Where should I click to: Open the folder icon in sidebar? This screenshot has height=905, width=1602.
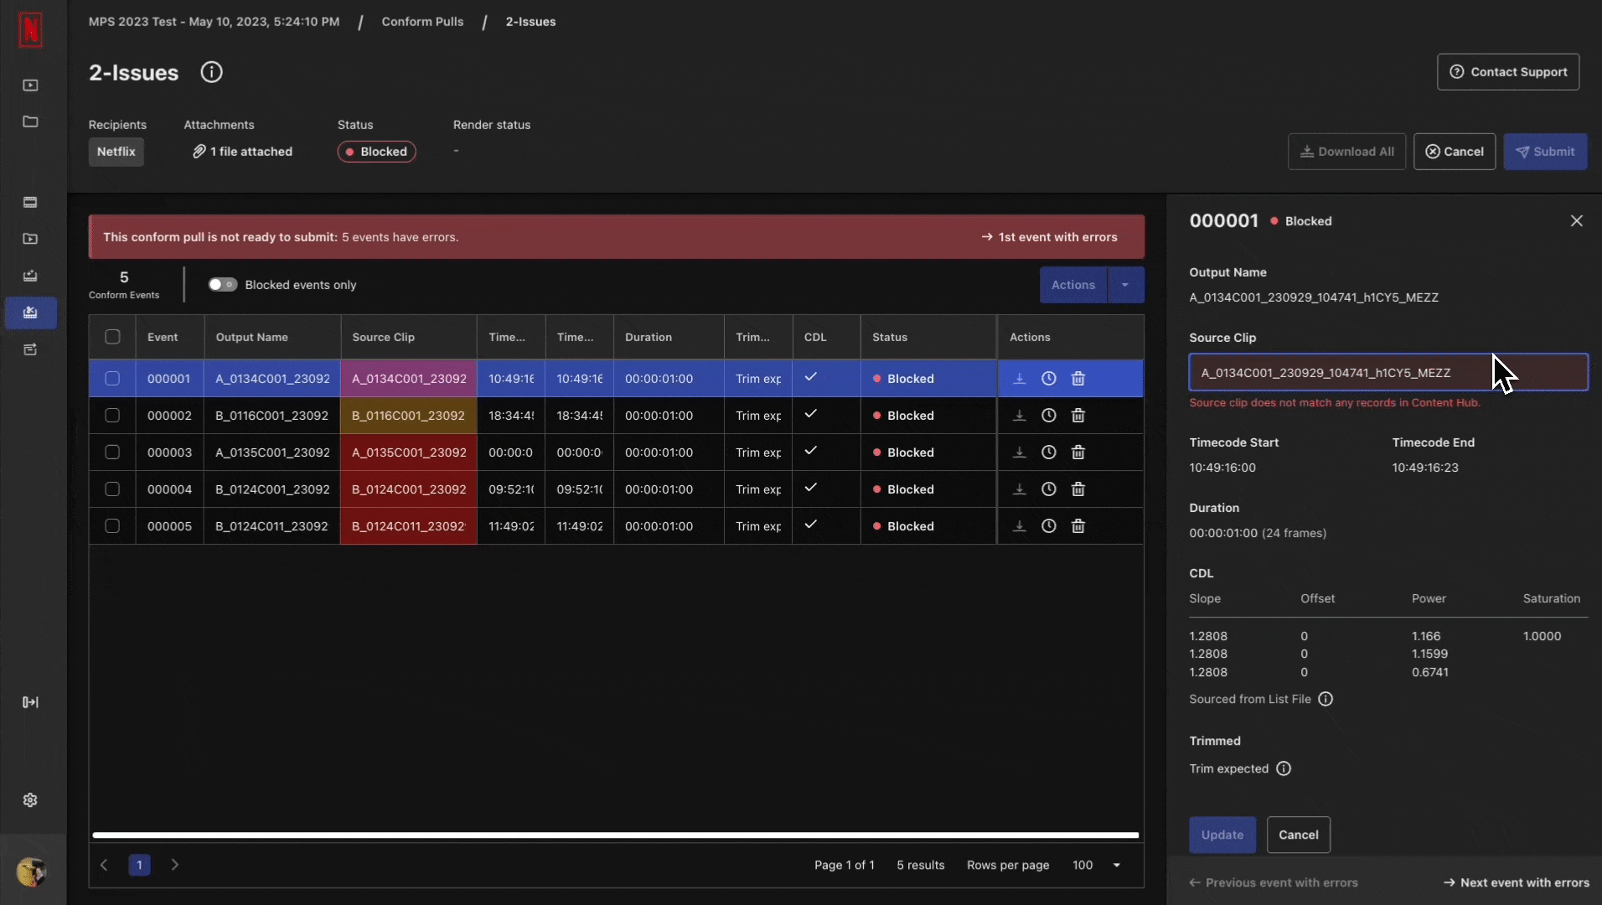[30, 122]
